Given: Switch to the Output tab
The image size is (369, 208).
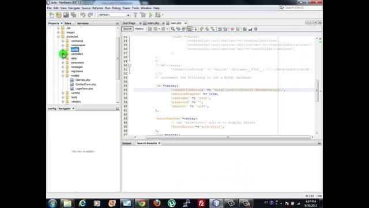Looking at the screenshot, I should point(127,143).
